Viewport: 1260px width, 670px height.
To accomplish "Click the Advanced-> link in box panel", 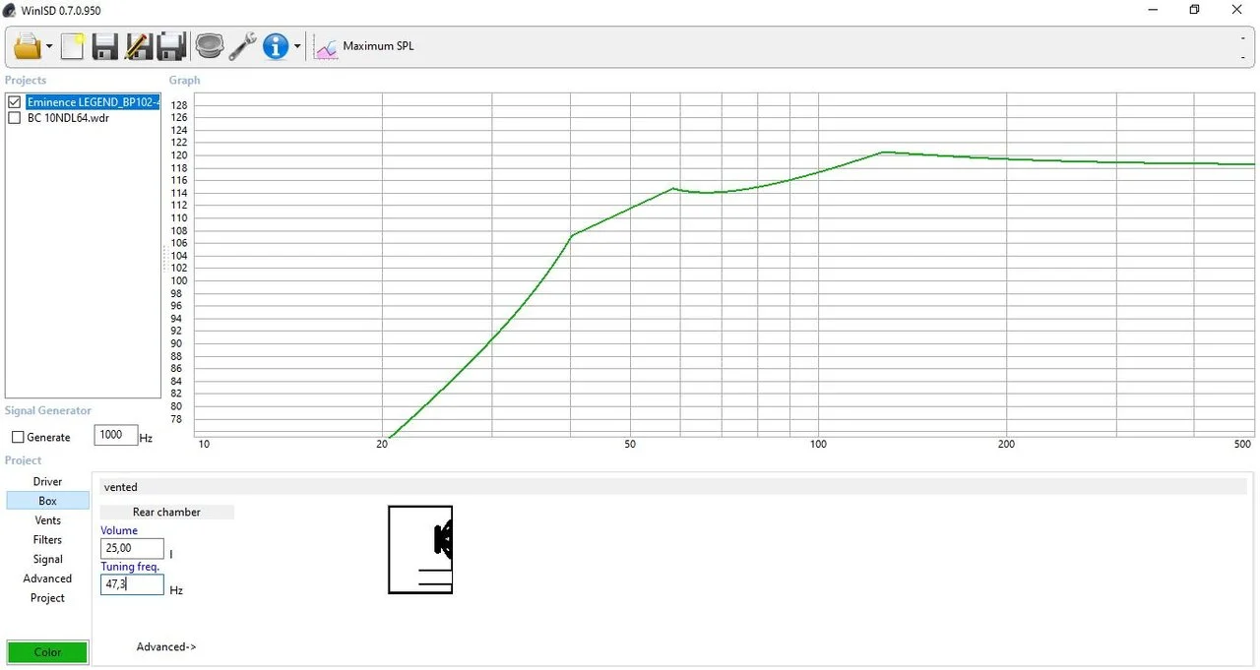I will [166, 646].
